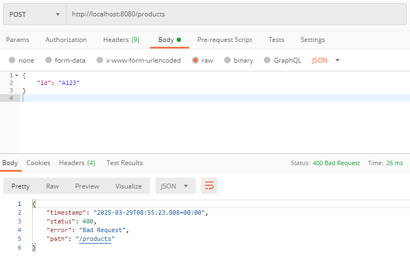410x261 pixels.
Task: Click the request URL field
Action: (x=237, y=14)
